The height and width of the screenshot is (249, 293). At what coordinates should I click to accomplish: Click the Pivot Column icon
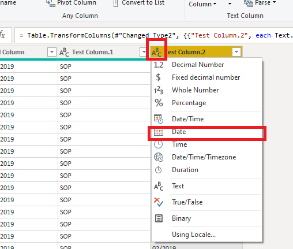(x=50, y=3)
